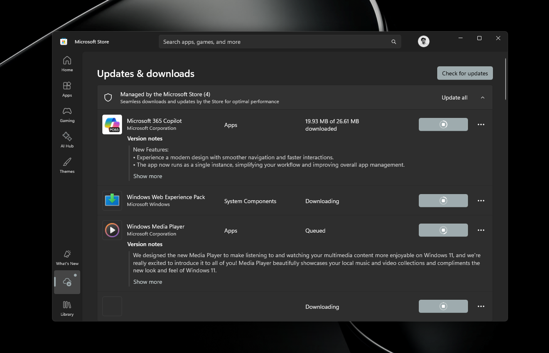This screenshot has height=353, width=549.
Task: Click the 'Updates & downloads' heading
Action: pos(146,74)
